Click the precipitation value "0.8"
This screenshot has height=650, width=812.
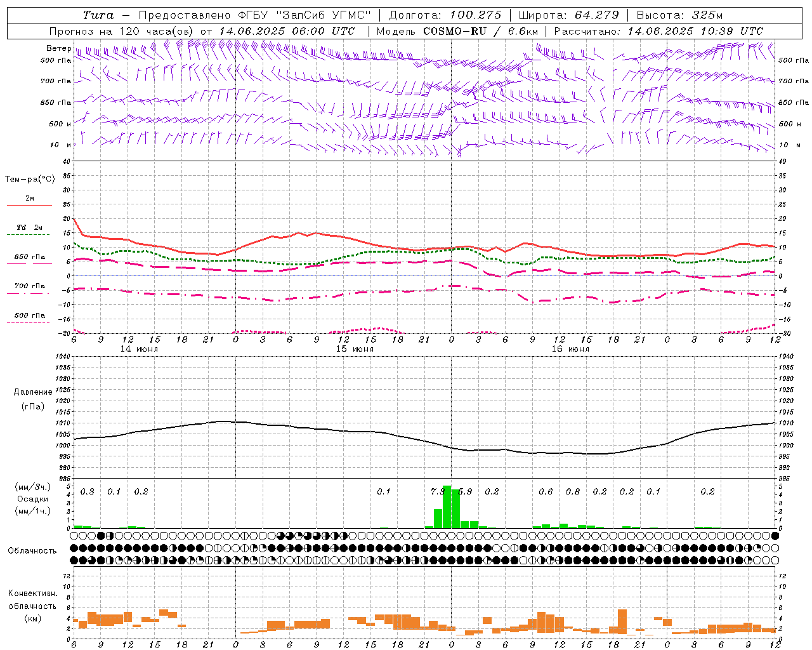[x=573, y=491]
